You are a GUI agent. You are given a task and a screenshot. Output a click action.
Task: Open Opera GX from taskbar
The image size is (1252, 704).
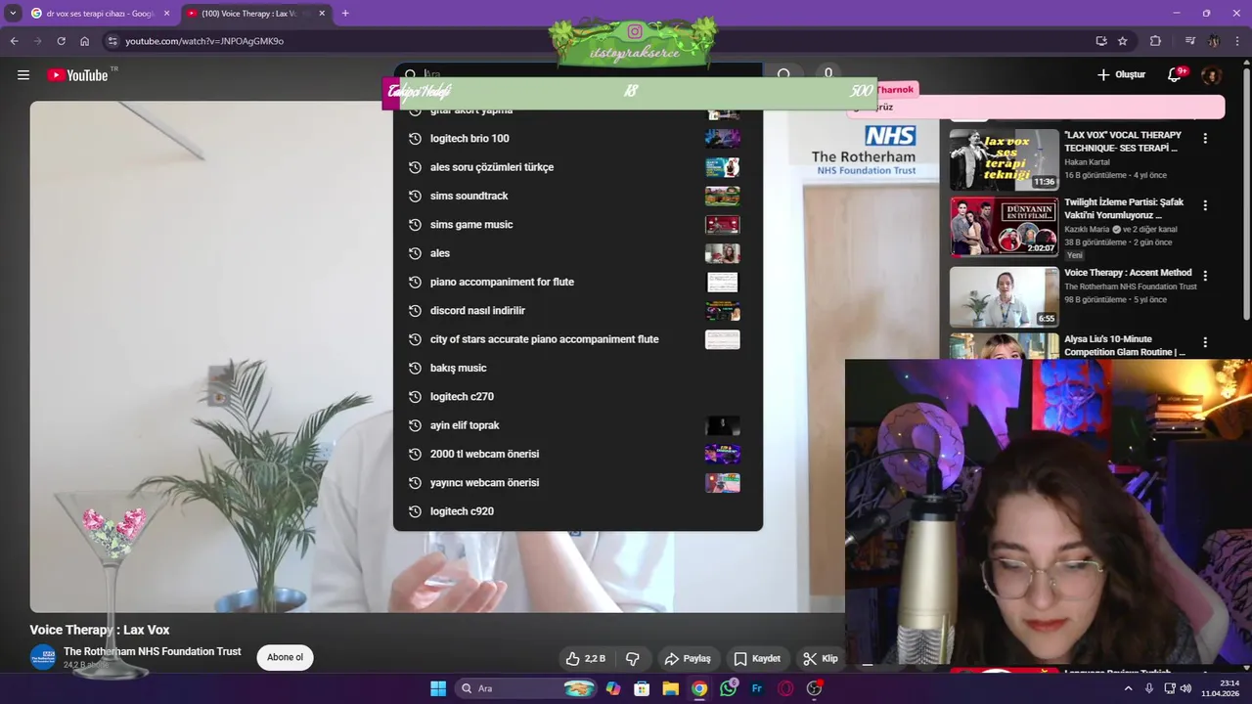coord(785,688)
